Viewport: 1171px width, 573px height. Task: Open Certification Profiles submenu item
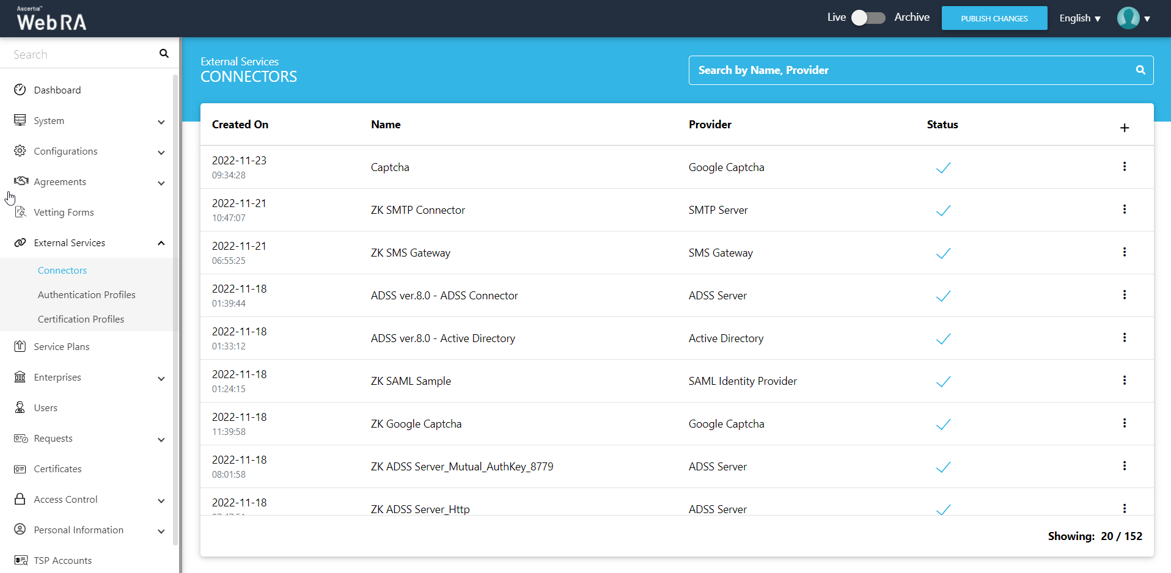pos(81,319)
